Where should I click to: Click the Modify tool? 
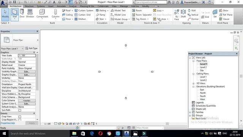(5, 14)
